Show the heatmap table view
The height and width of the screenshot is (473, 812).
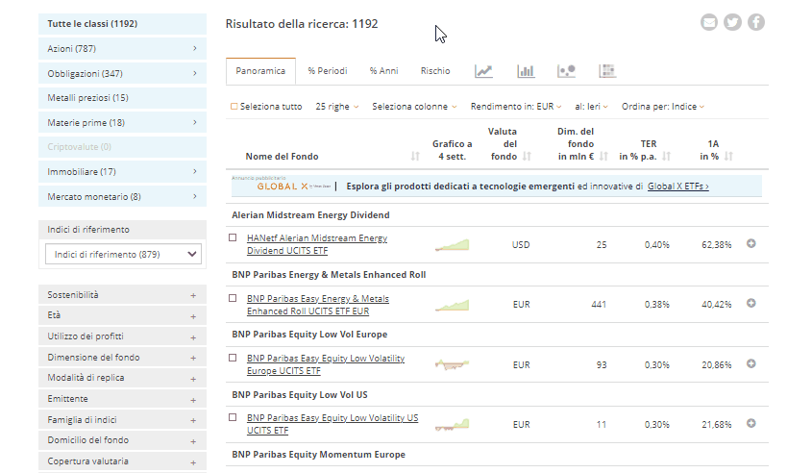click(x=606, y=71)
